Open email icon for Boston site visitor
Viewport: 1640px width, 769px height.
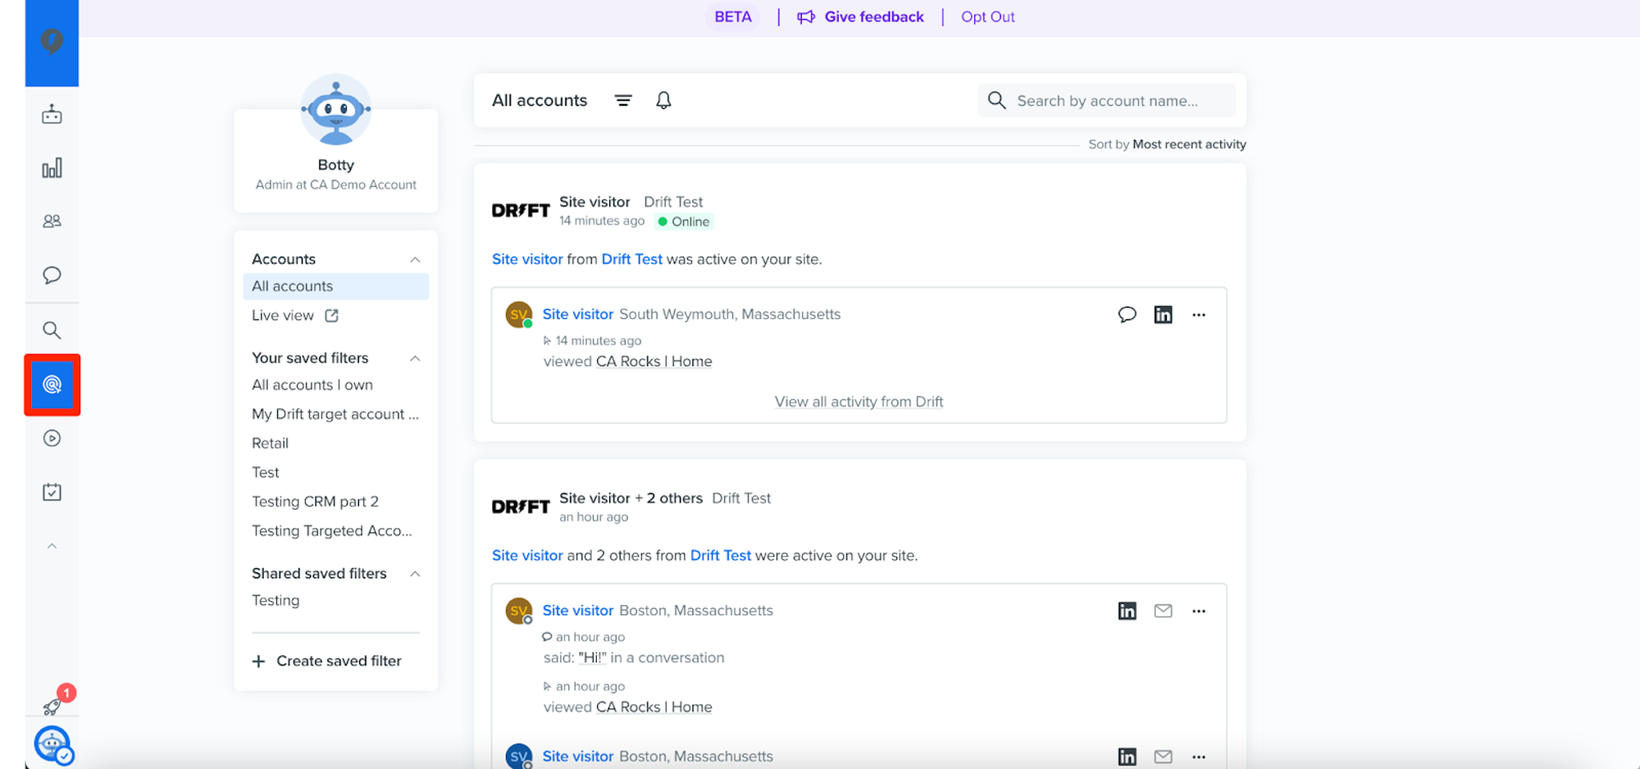coord(1163,610)
